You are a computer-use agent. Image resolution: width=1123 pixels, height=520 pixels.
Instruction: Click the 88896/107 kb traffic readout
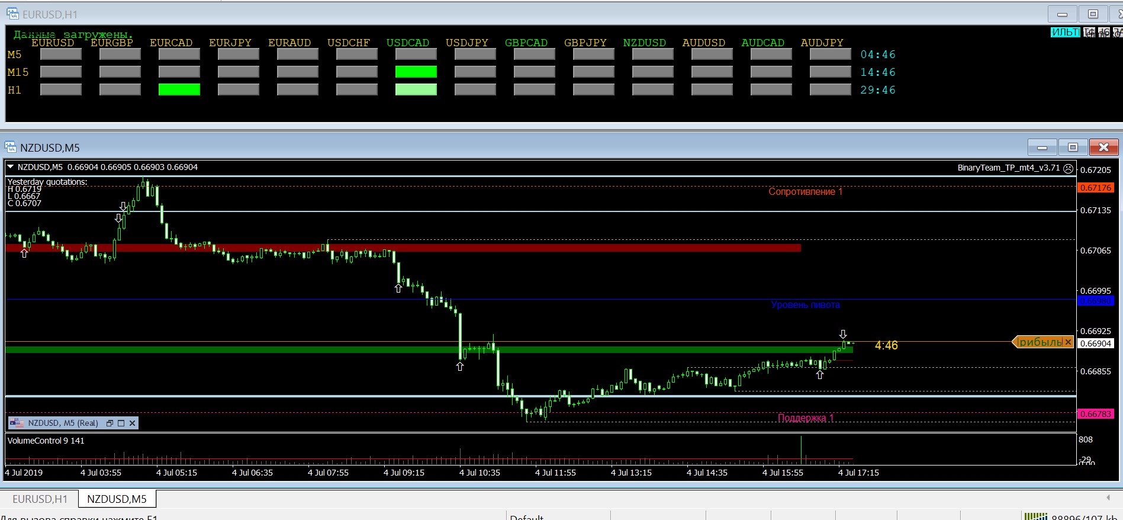coord(1085,517)
